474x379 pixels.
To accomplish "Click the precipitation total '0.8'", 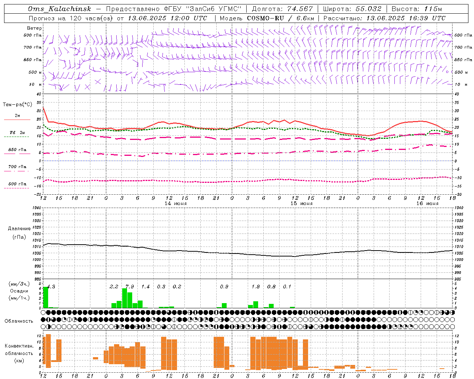I will [271, 286].
